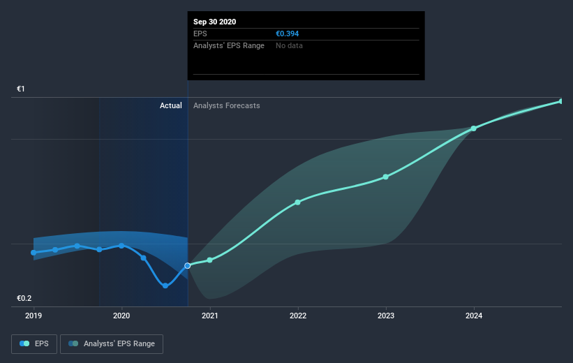Click the Sep 30 2020 tooltip date

(x=214, y=22)
